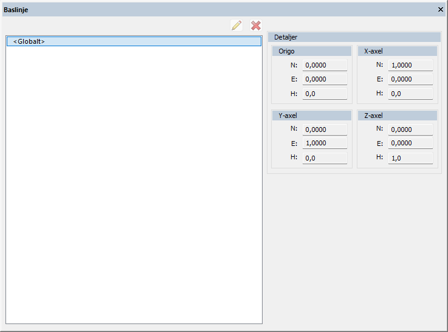
Task: Close the Baslinje window
Action: pyautogui.click(x=441, y=10)
